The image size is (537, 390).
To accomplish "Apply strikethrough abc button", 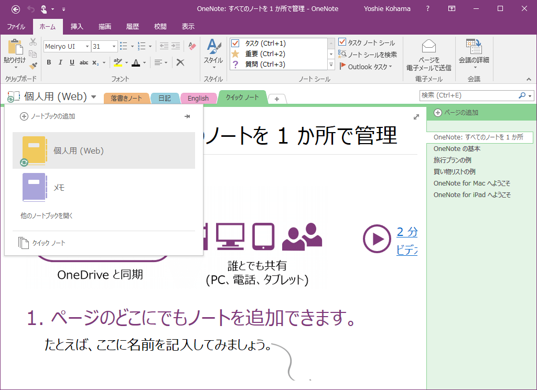I will click(83, 62).
